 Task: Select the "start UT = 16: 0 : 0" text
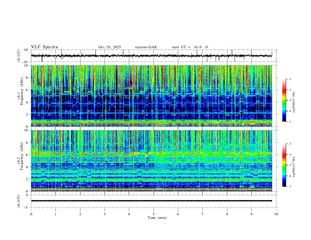pyautogui.click(x=190, y=47)
